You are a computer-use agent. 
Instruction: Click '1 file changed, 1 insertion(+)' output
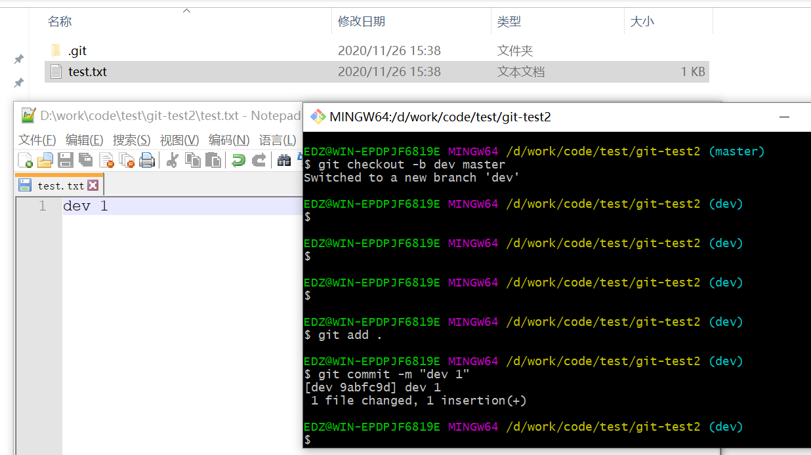[x=419, y=401]
